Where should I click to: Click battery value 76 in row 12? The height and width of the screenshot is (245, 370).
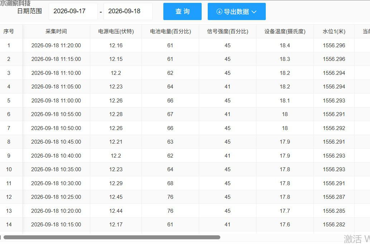tap(170, 197)
